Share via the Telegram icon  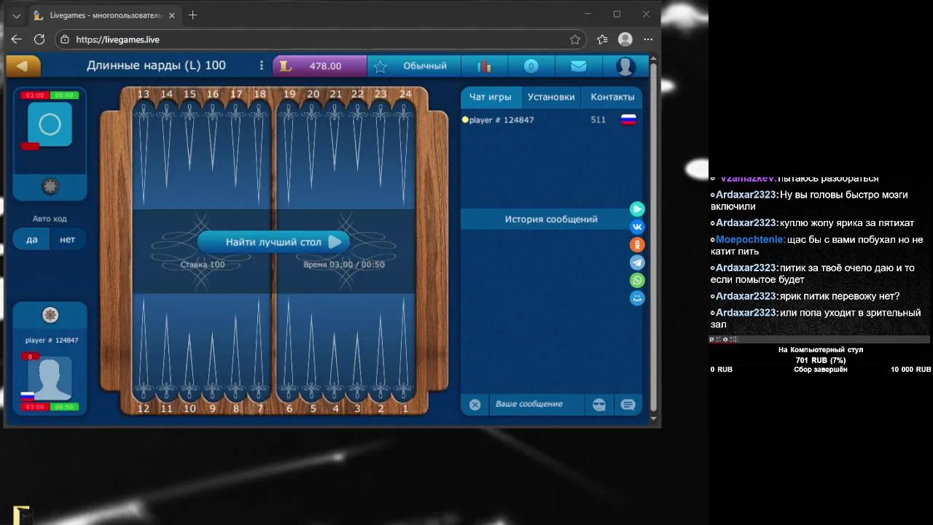[637, 262]
